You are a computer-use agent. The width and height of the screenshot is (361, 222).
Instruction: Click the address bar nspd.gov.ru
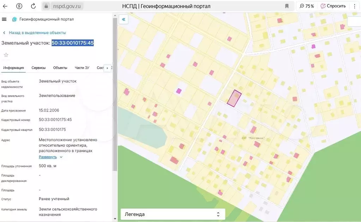click(67, 6)
